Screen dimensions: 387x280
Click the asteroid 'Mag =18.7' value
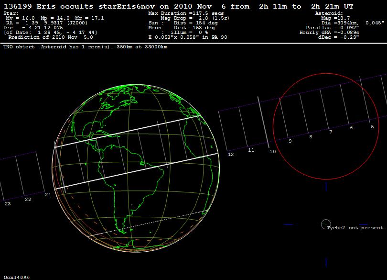tap(336, 18)
